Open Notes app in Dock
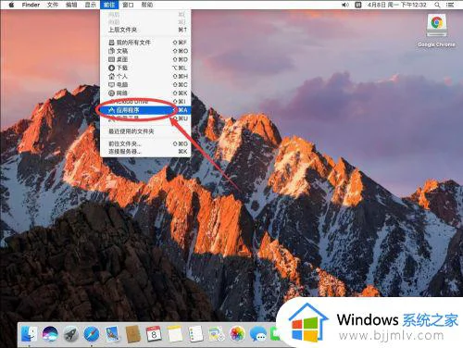The height and width of the screenshot is (348, 463). pyautogui.click(x=175, y=334)
